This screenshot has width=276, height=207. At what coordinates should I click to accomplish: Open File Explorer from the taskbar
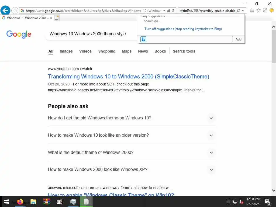(x=33, y=202)
